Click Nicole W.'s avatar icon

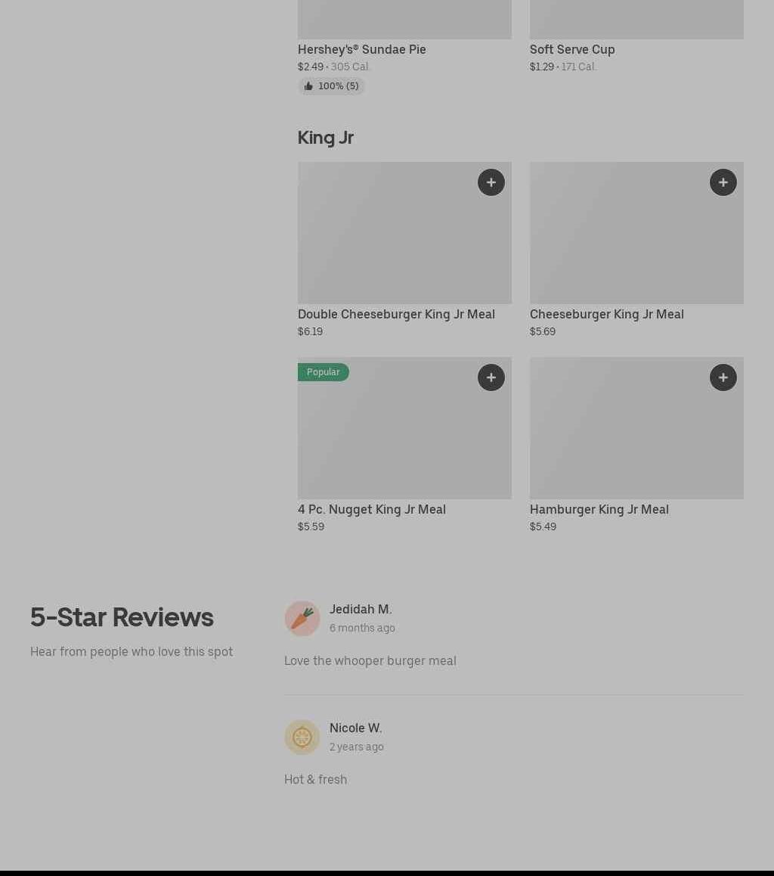pos(302,737)
